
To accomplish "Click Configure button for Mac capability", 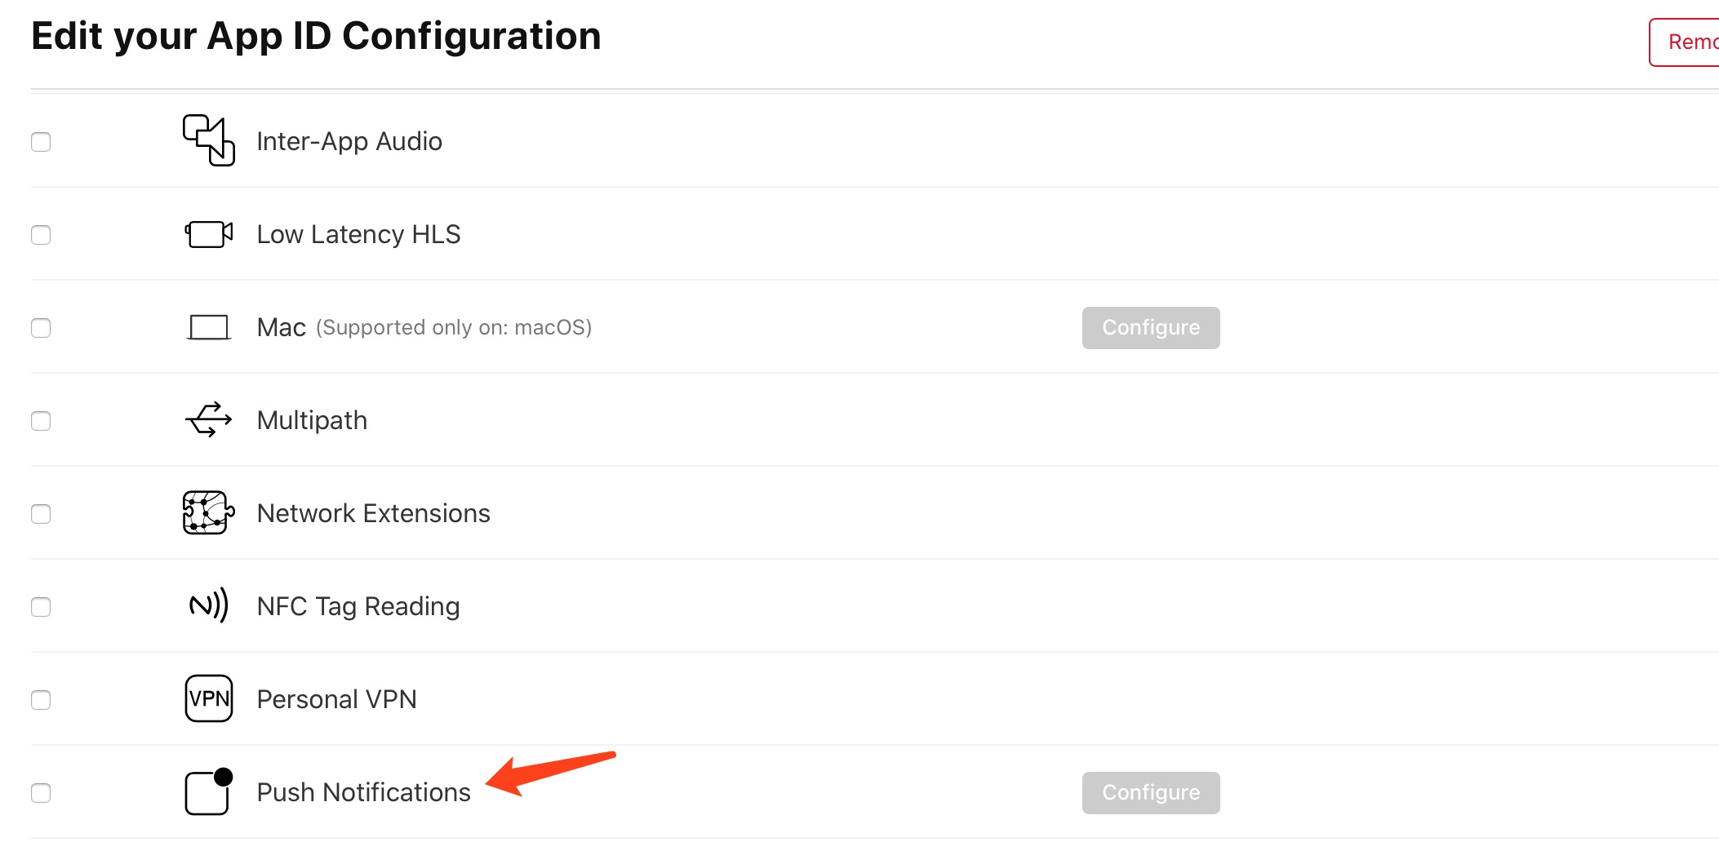I will 1151,328.
